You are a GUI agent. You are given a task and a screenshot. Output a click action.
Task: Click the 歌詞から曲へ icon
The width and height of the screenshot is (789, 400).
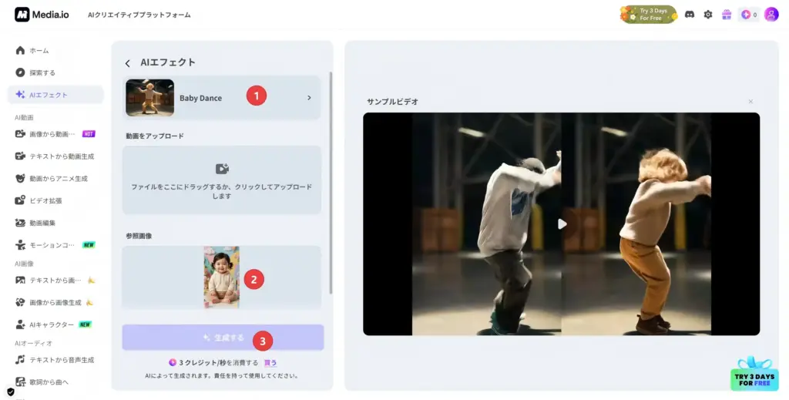coord(20,382)
